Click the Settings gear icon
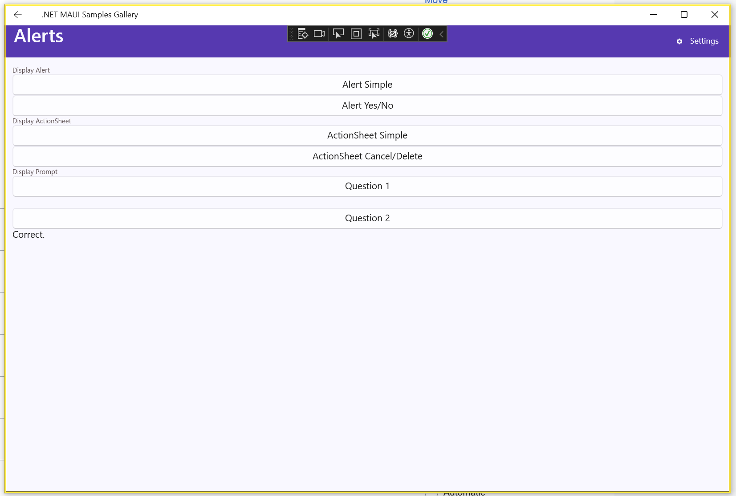This screenshot has height=496, width=736. coord(679,41)
